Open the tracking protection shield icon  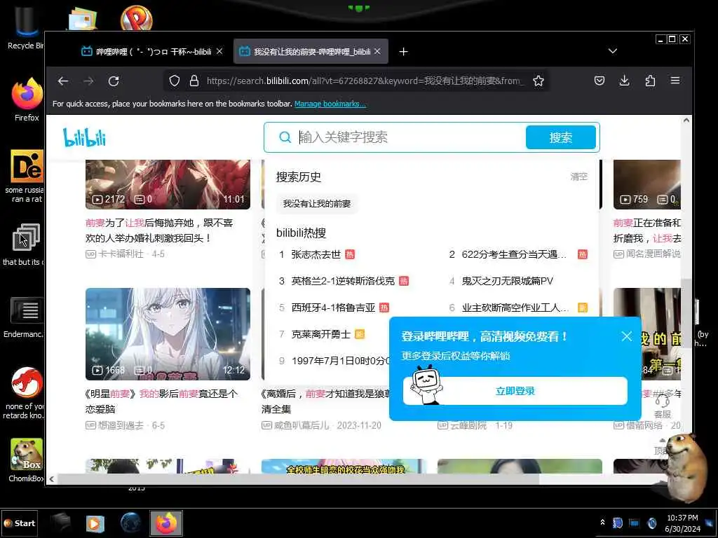(x=175, y=81)
